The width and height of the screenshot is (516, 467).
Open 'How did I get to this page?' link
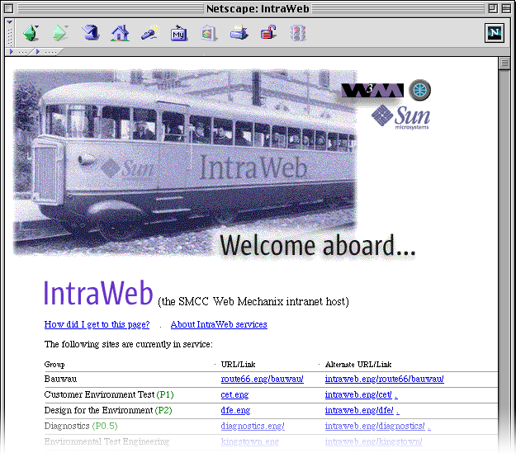[97, 324]
